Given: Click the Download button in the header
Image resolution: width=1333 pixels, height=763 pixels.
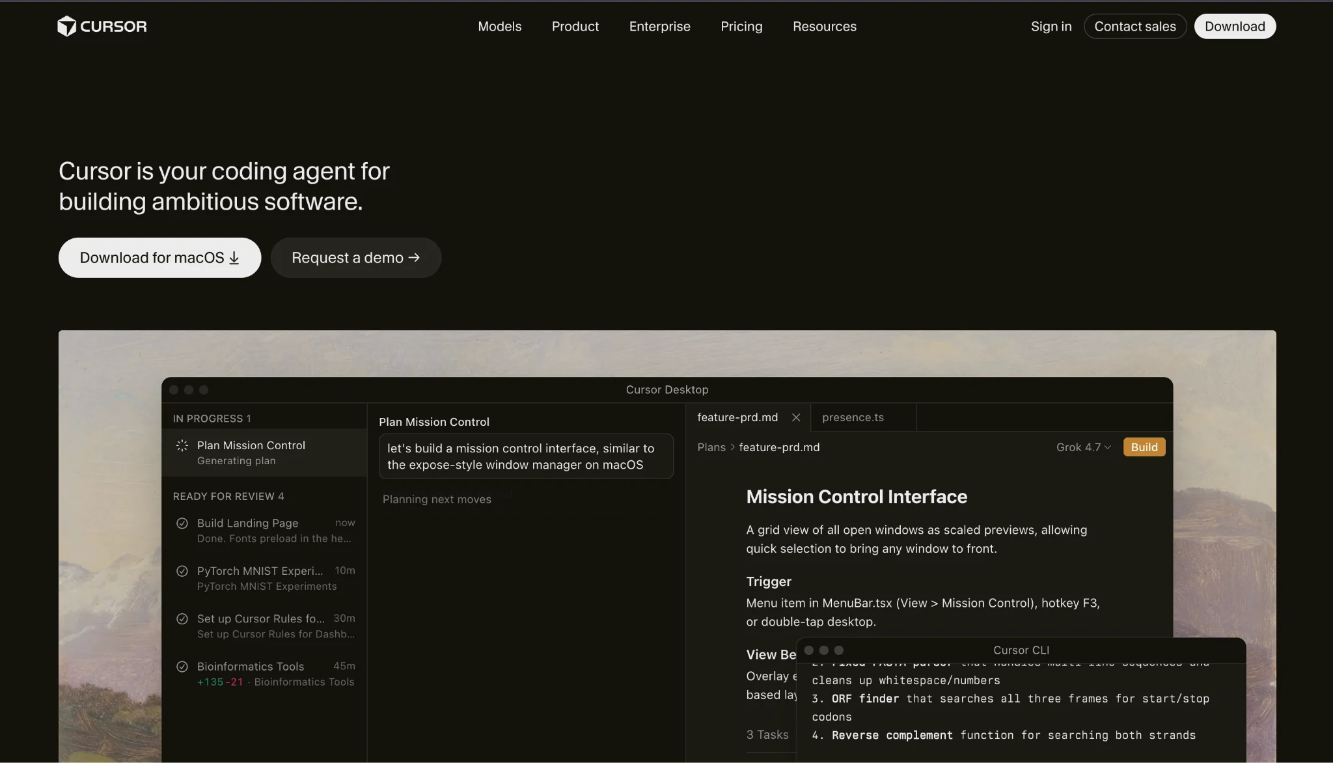Looking at the screenshot, I should click(1235, 27).
